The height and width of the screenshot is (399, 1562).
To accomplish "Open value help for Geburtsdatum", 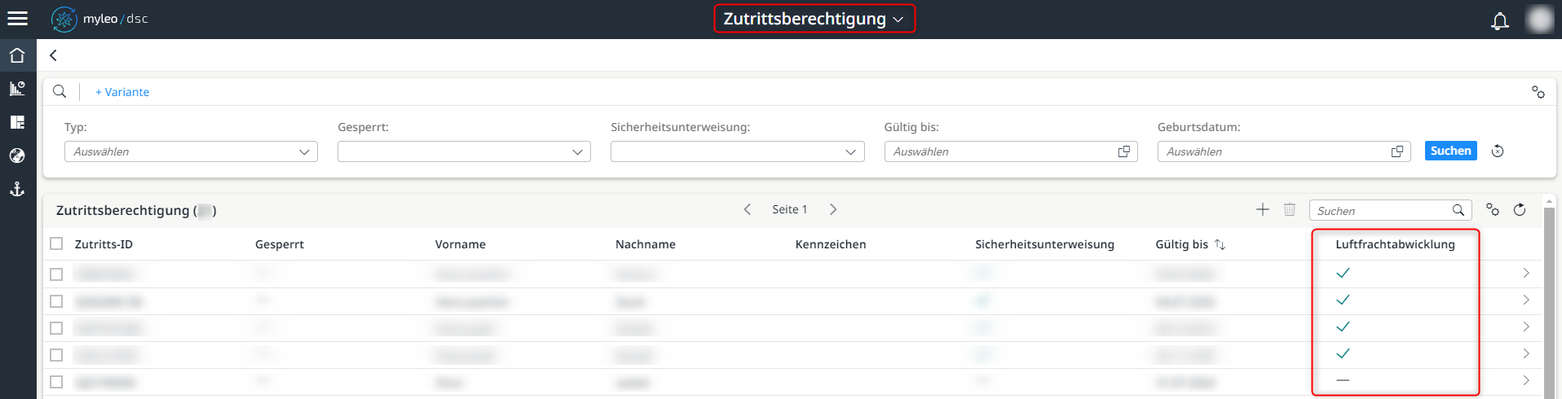I will 1397,151.
